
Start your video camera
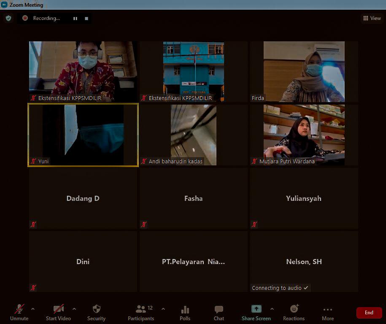tap(58, 312)
